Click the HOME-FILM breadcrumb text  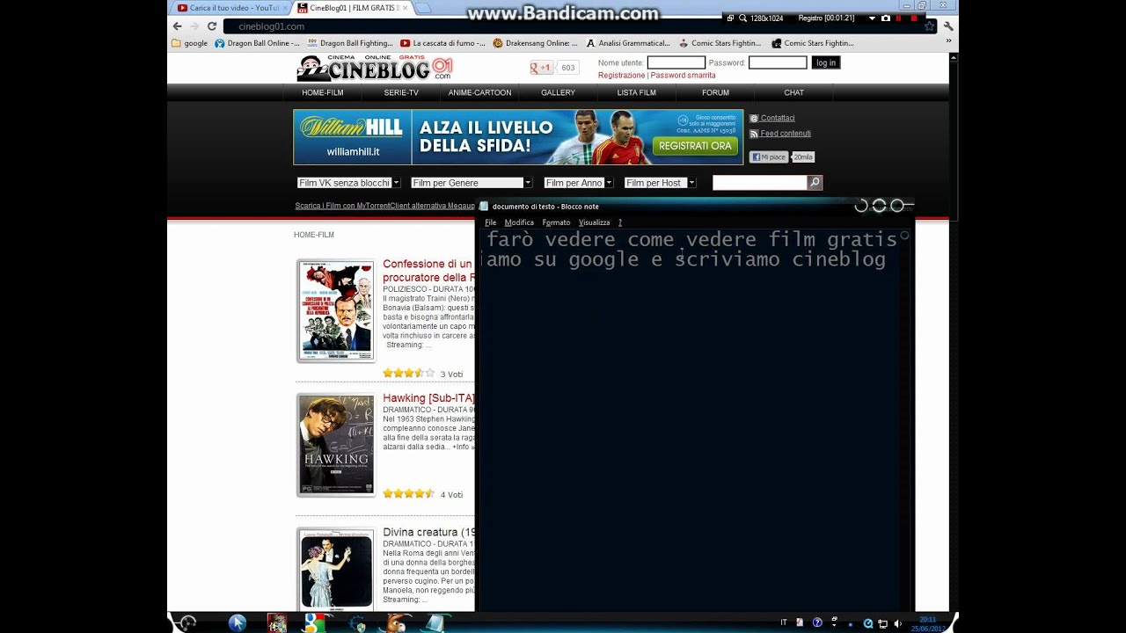(314, 235)
